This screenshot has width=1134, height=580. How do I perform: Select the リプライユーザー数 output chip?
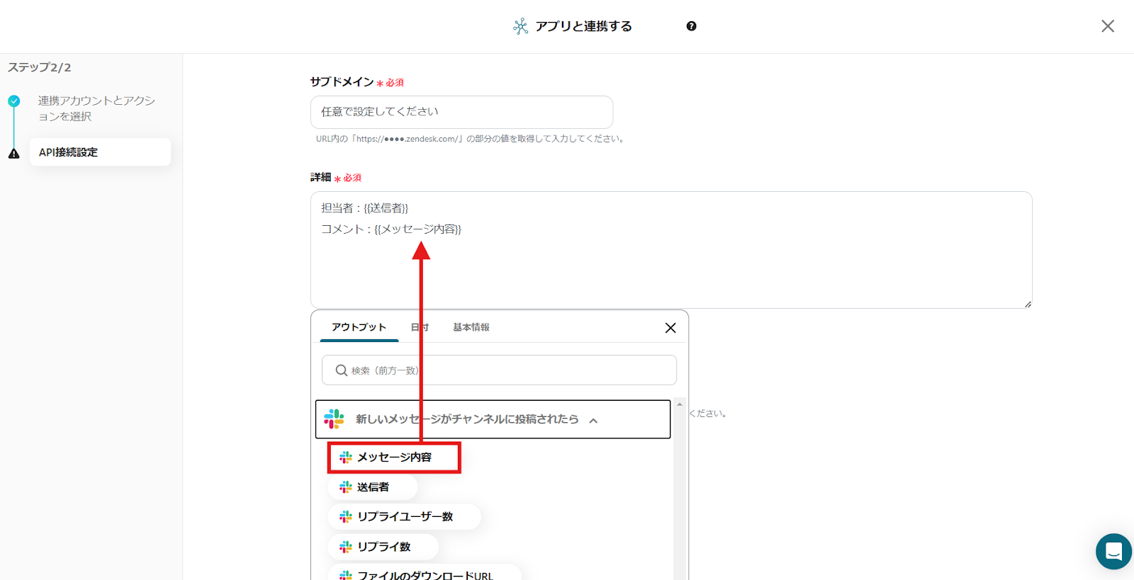pyautogui.click(x=404, y=517)
